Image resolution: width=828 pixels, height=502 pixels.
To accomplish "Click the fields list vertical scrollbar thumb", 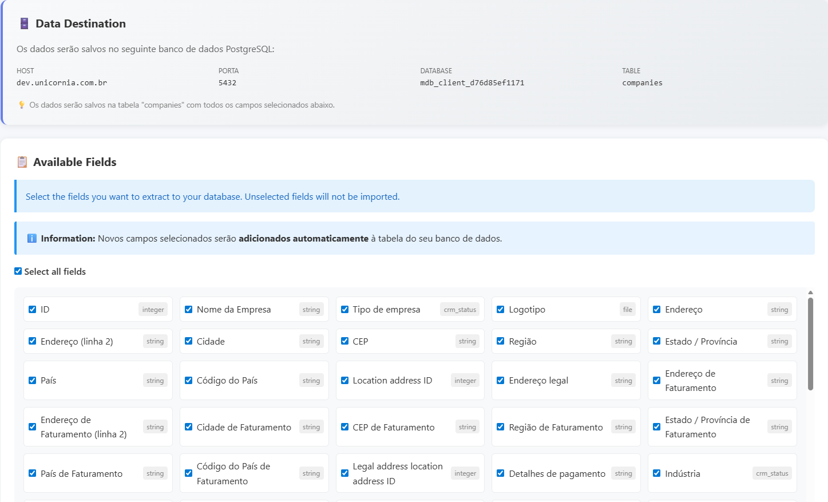I will pyautogui.click(x=810, y=343).
